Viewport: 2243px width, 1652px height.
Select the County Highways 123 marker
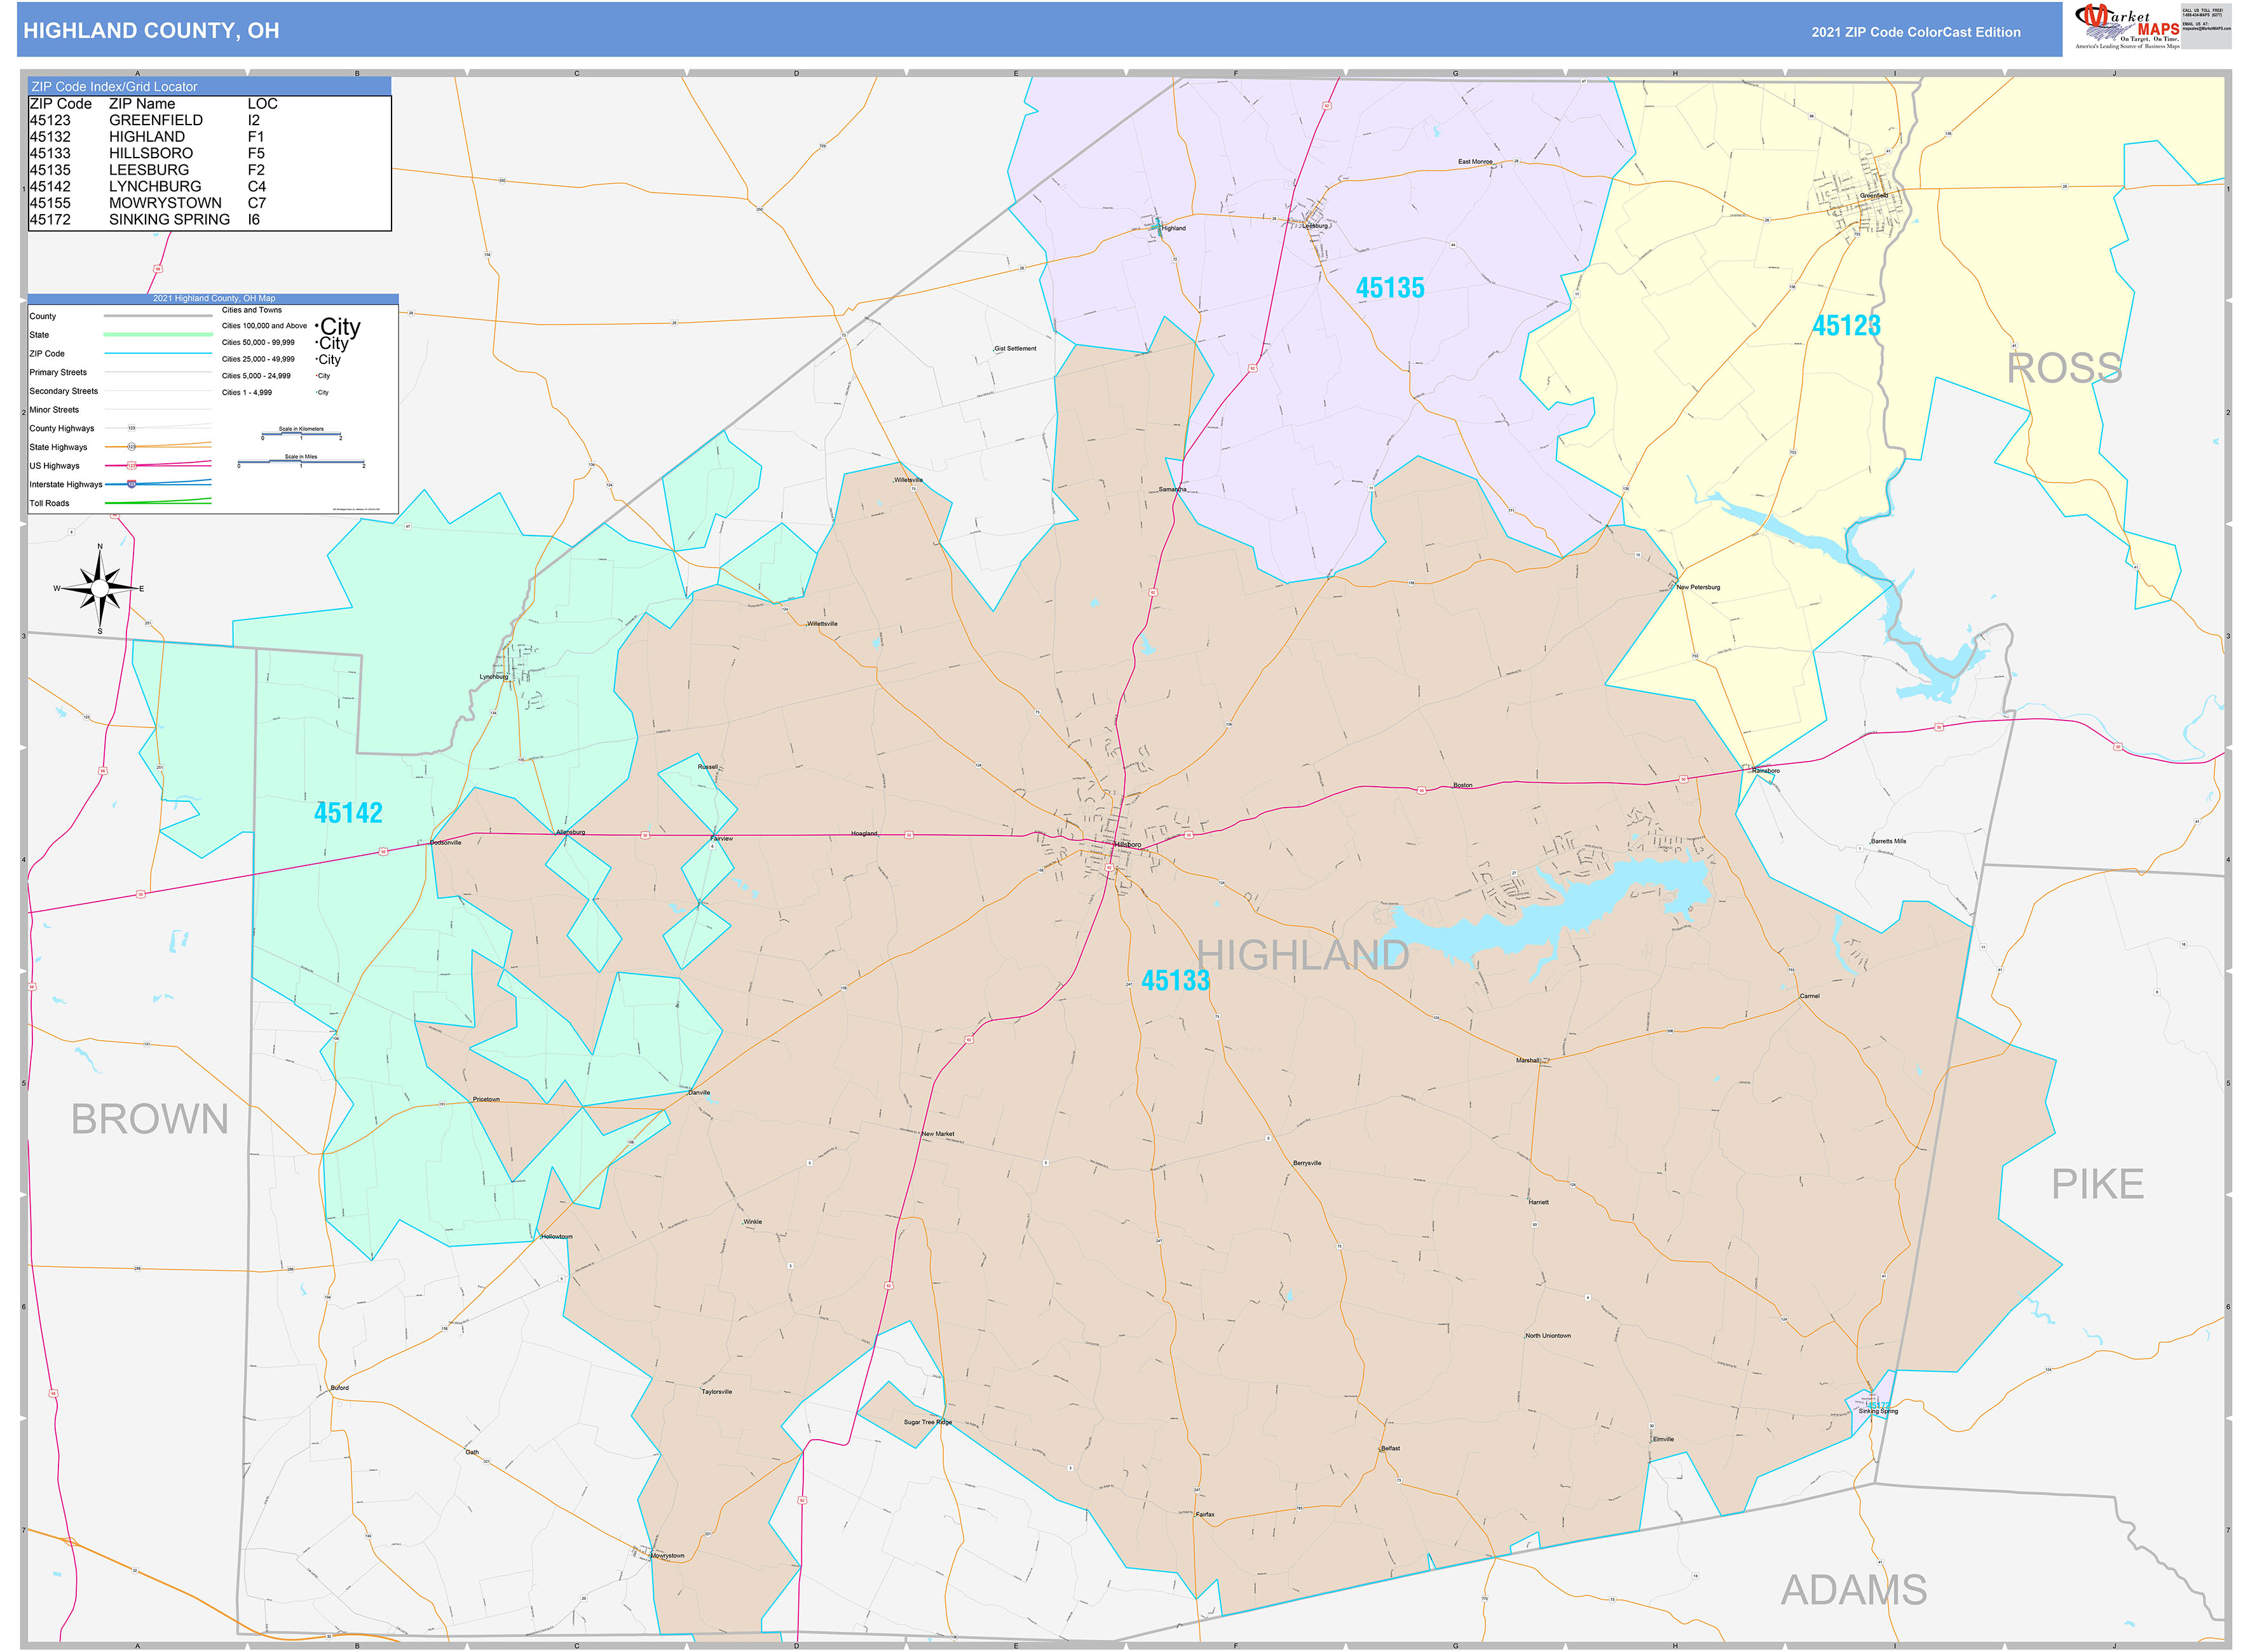tap(131, 428)
